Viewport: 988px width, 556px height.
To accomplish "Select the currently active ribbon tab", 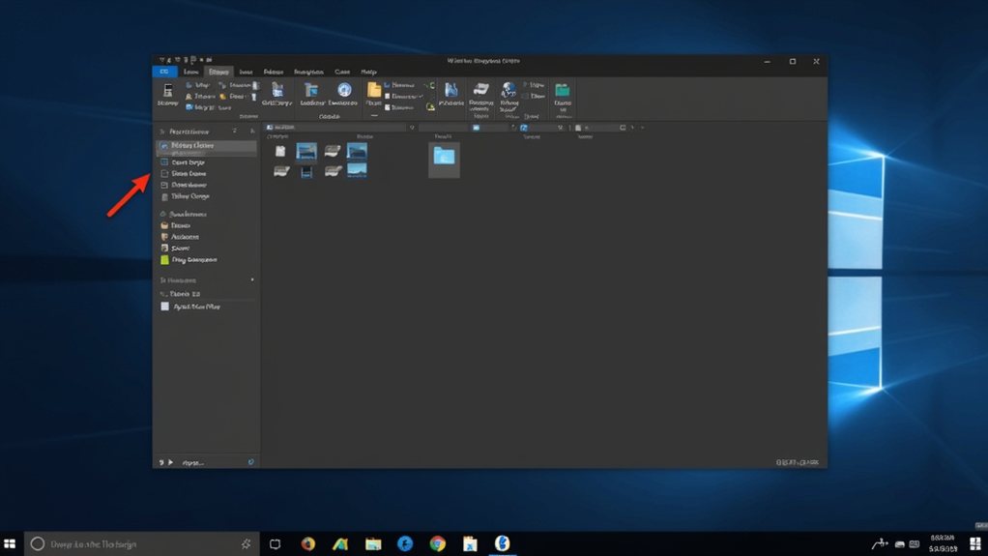I will coord(219,72).
